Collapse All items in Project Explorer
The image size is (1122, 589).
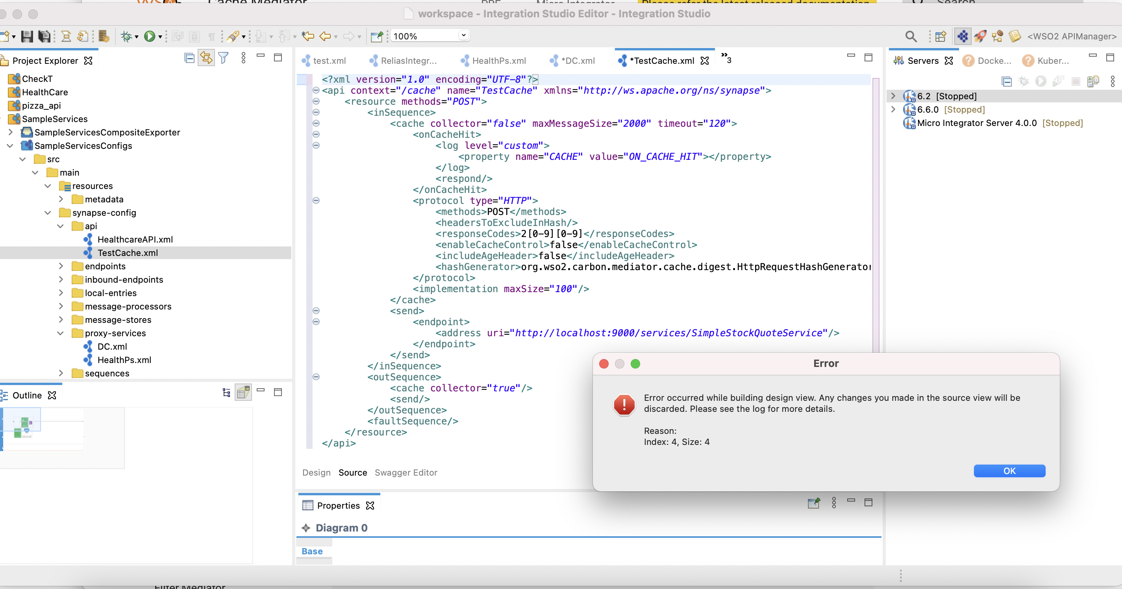pos(189,57)
